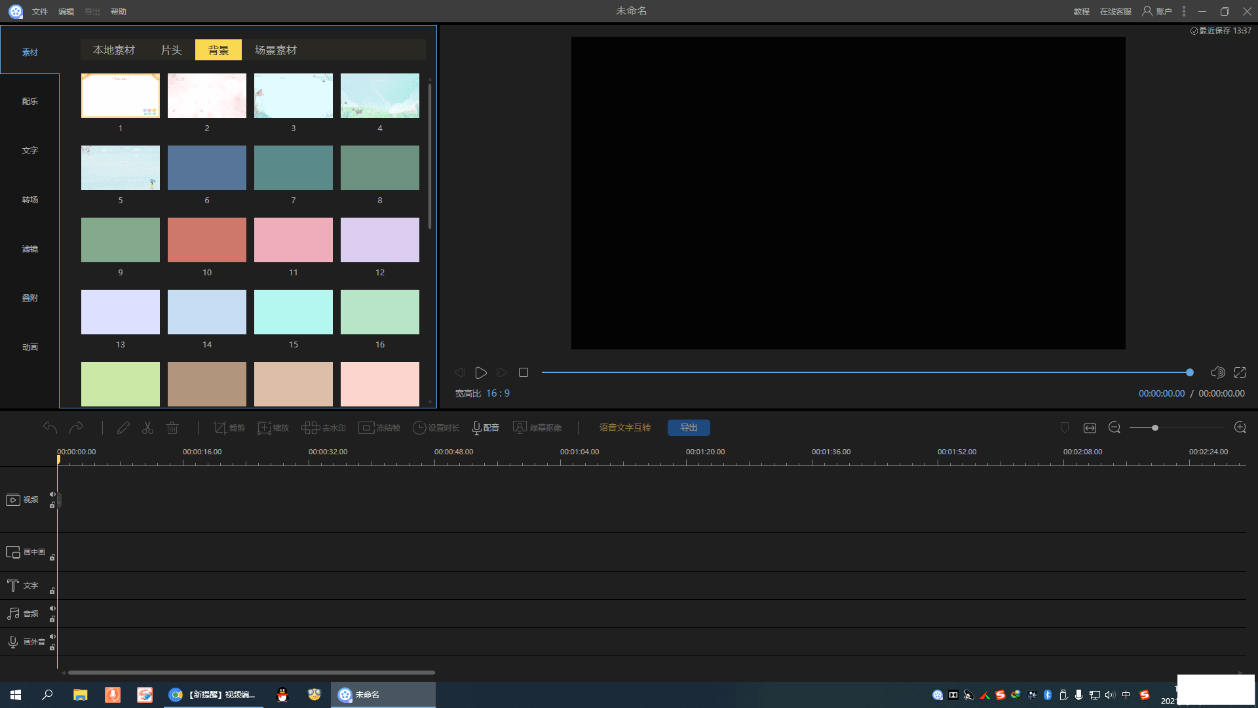Pick the lavender background swatch 12
Viewport: 1258px width, 708px height.
[x=380, y=240]
